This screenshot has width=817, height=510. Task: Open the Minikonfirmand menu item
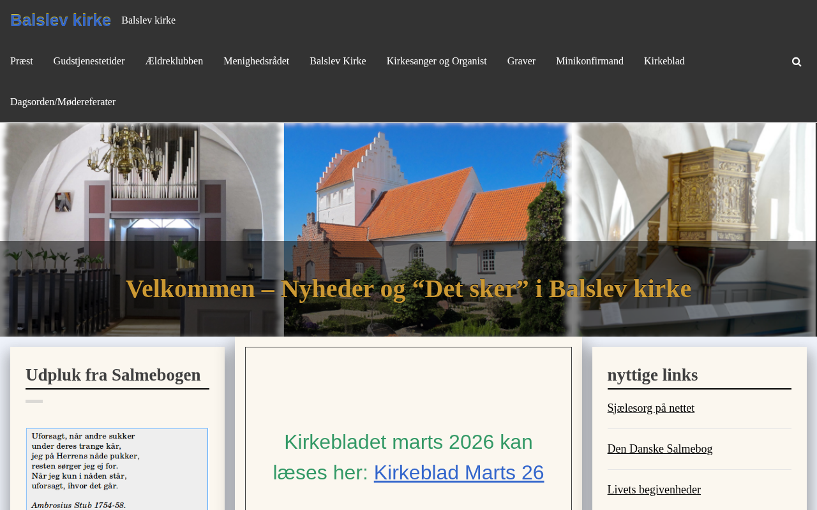[590, 61]
